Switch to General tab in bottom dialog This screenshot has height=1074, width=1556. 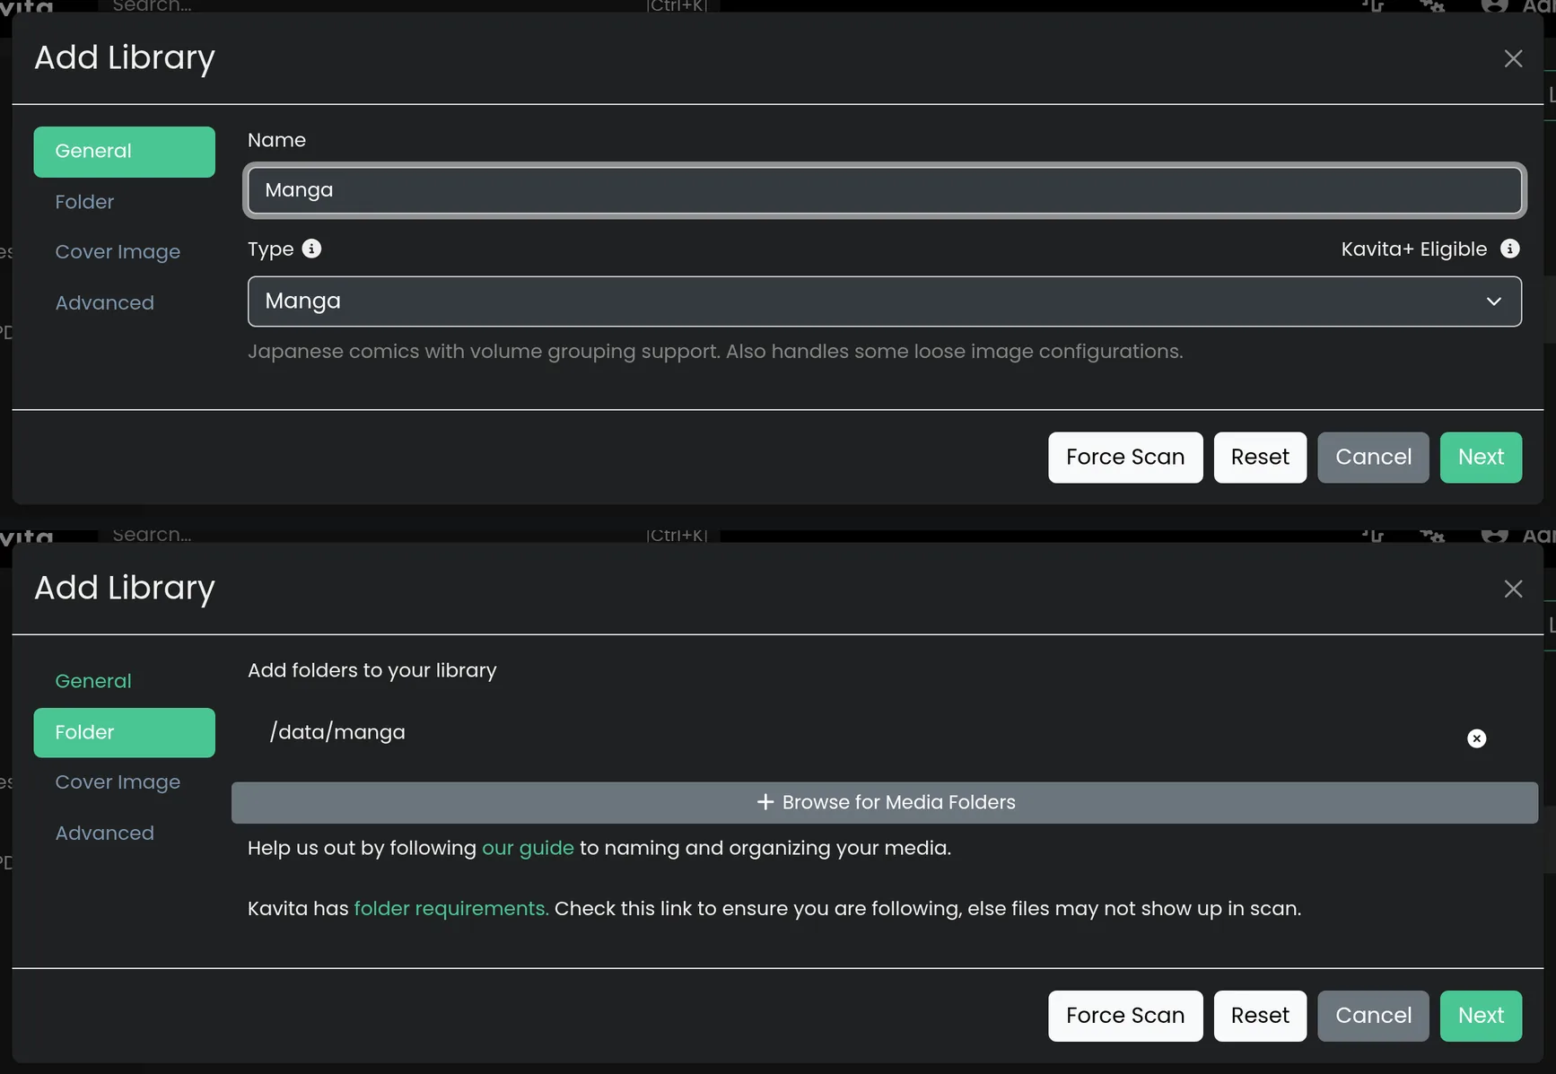coord(125,681)
